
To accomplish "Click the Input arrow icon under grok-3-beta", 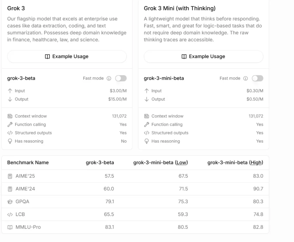I will click(9, 91).
